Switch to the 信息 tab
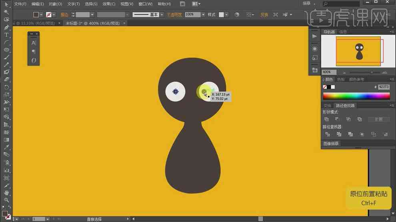The height and width of the screenshot is (222, 396). pos(343,32)
